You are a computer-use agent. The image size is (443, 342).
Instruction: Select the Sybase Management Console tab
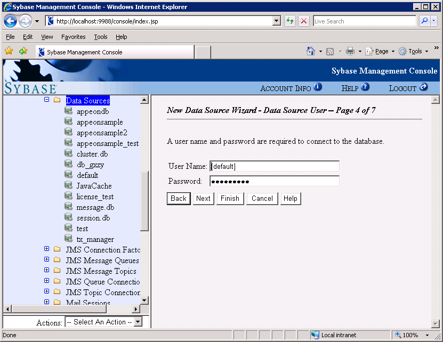pyautogui.click(x=115, y=52)
